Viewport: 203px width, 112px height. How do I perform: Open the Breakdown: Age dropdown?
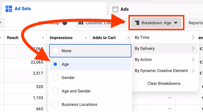[x=156, y=23]
